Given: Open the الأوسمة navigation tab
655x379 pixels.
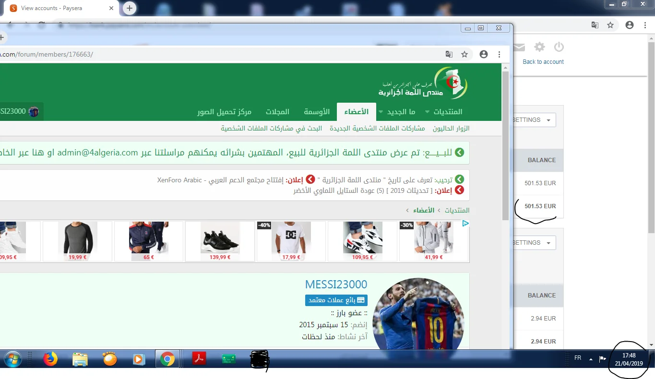Looking at the screenshot, I should tap(317, 112).
